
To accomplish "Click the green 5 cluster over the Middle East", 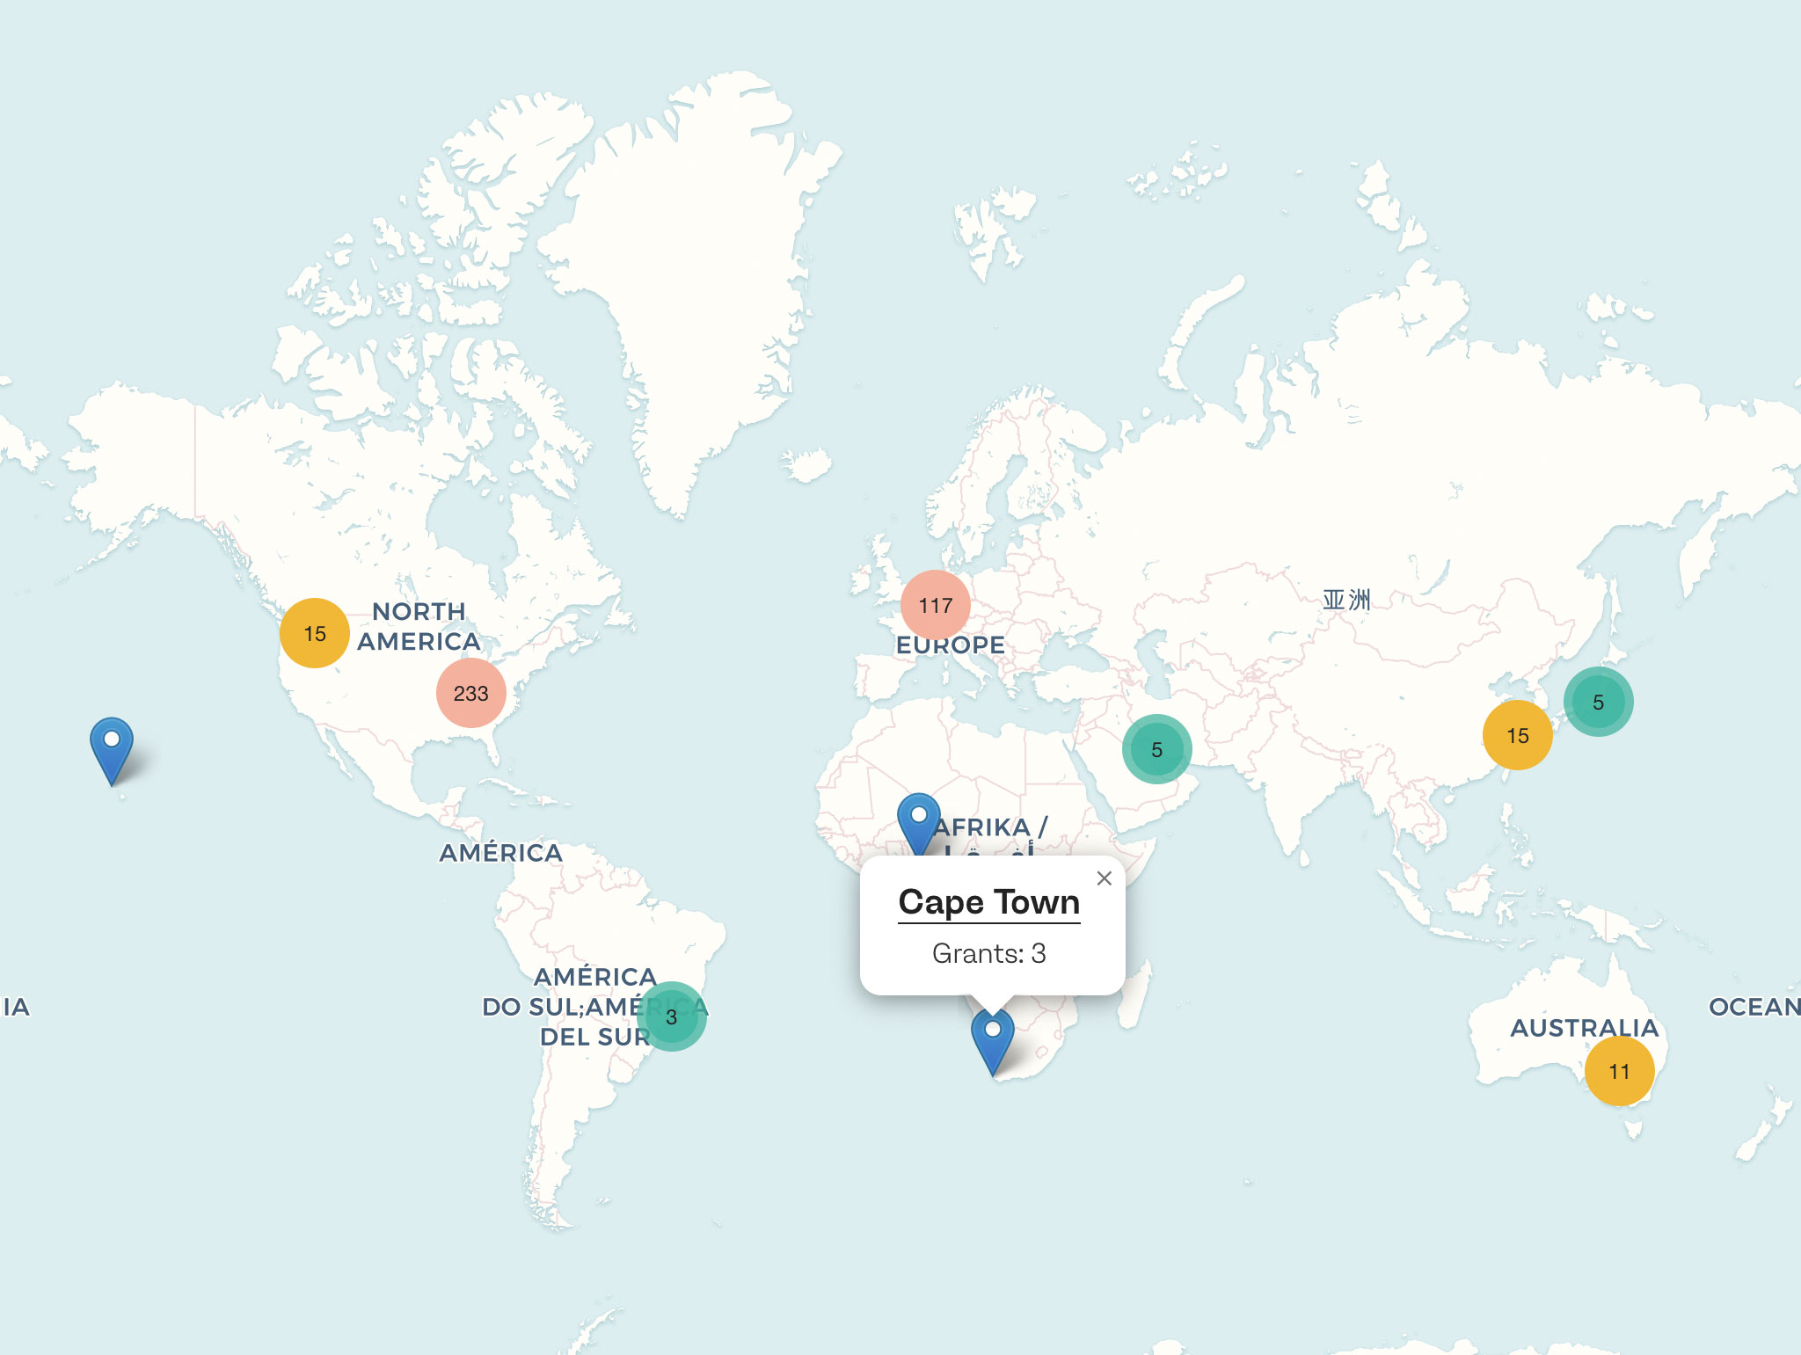I will (x=1156, y=749).
